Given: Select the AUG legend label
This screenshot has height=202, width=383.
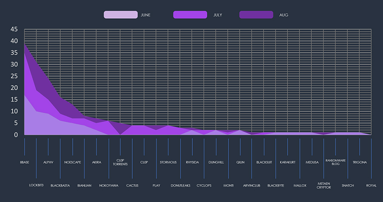Looking at the screenshot, I should coord(284,15).
